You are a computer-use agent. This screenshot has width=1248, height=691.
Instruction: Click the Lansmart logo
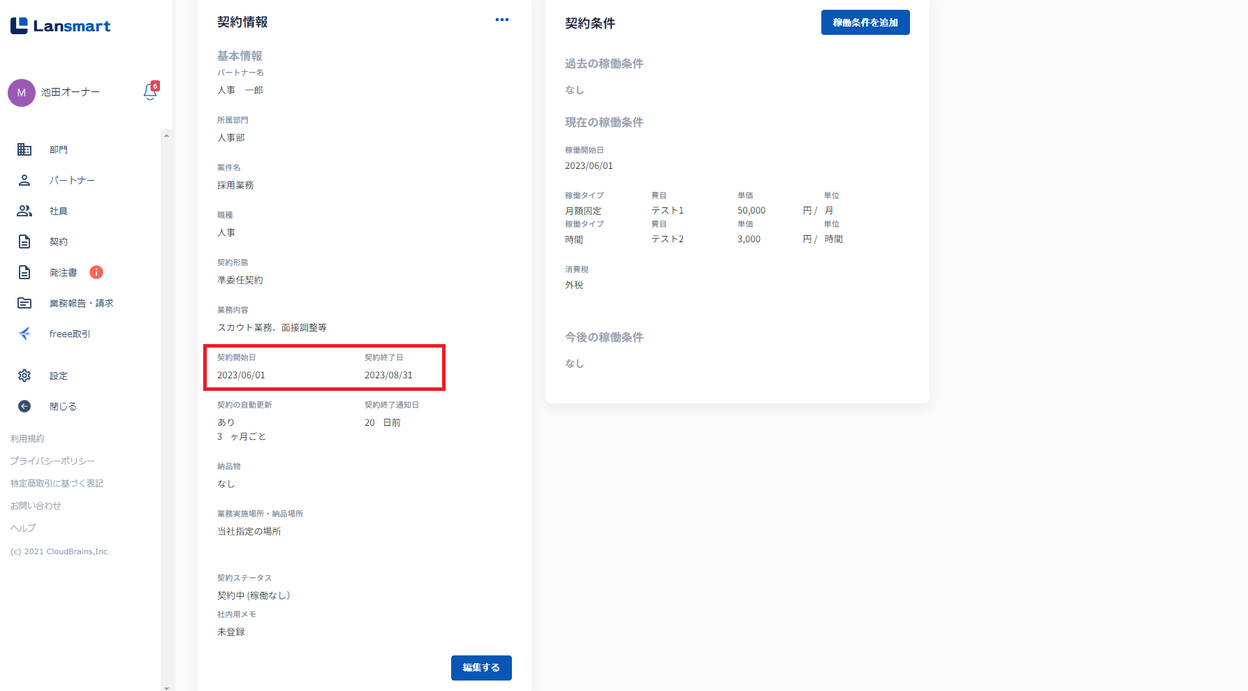[60, 26]
